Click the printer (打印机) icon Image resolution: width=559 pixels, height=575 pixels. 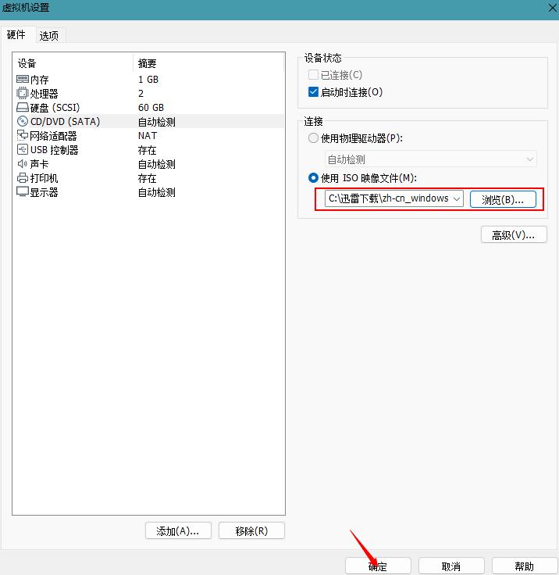pyautogui.click(x=23, y=178)
